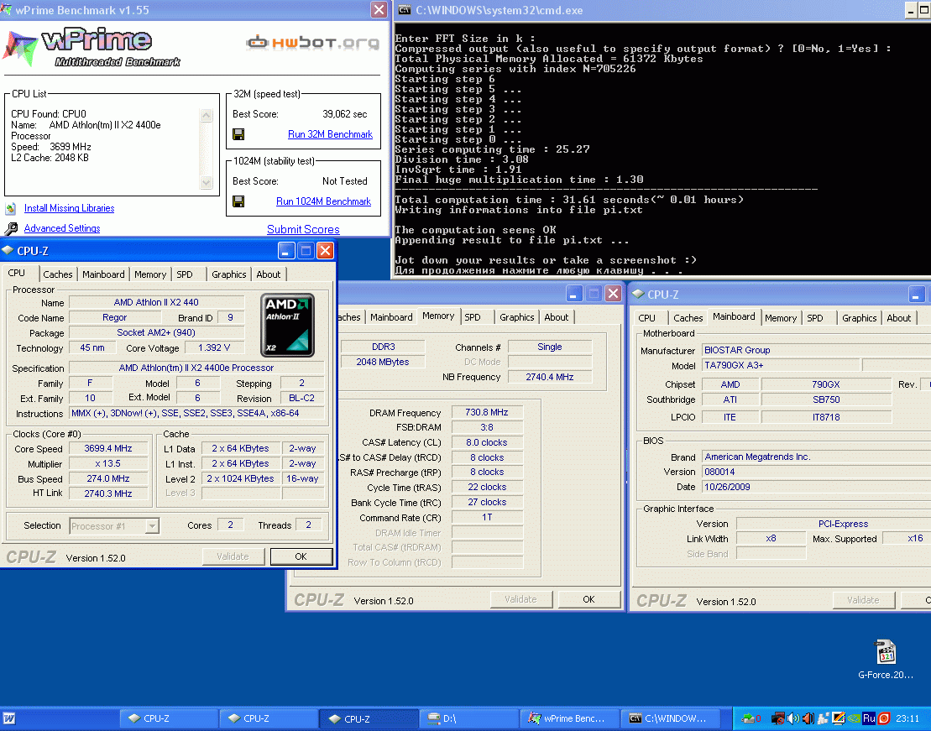Image resolution: width=931 pixels, height=731 pixels.
Task: Switch to Mainboard tab in front CPU-Z window
Action: (103, 274)
